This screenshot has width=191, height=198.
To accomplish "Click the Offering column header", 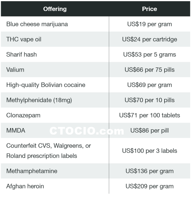I will 55,9.
